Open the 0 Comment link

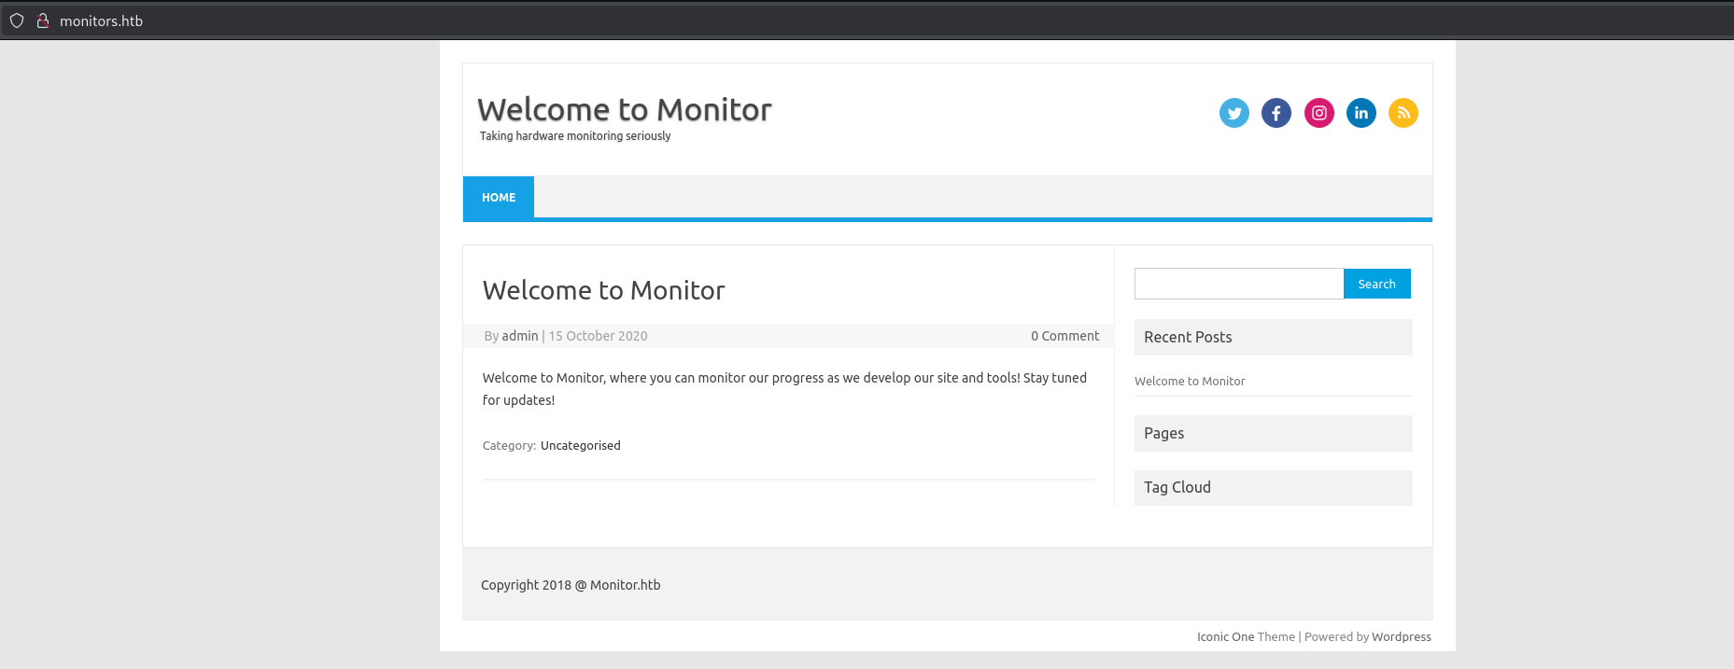pos(1064,336)
